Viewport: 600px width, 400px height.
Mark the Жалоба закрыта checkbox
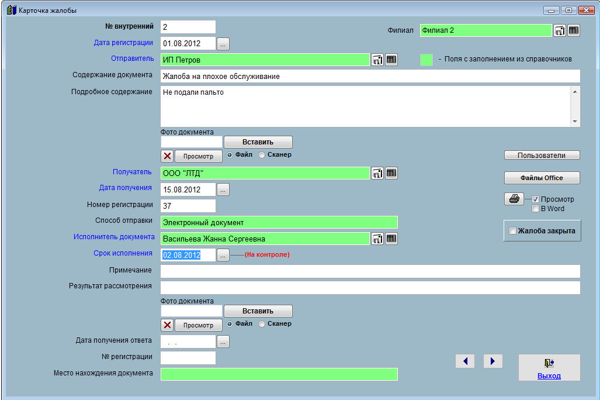(x=512, y=230)
